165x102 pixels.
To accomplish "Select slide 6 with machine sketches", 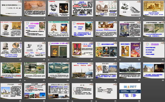I will pos(130,8).
